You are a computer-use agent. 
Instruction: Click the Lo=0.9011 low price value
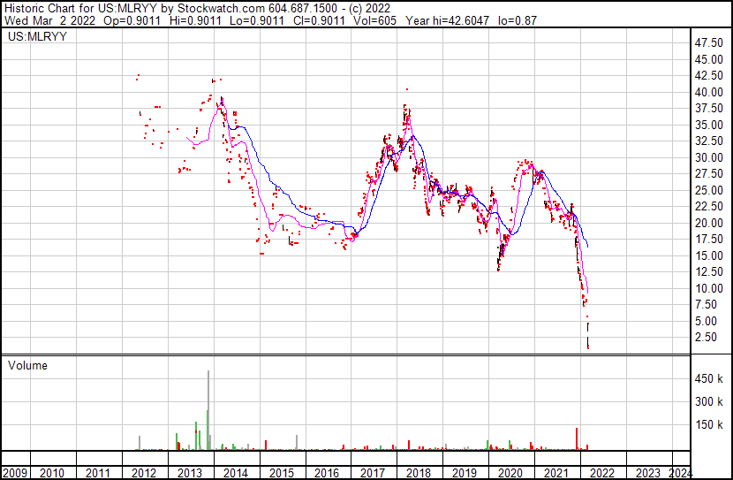point(257,20)
